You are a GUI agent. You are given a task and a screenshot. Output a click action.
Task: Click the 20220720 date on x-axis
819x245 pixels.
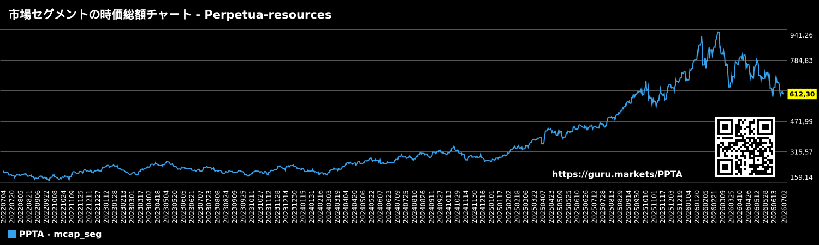pyautogui.click(x=12, y=206)
